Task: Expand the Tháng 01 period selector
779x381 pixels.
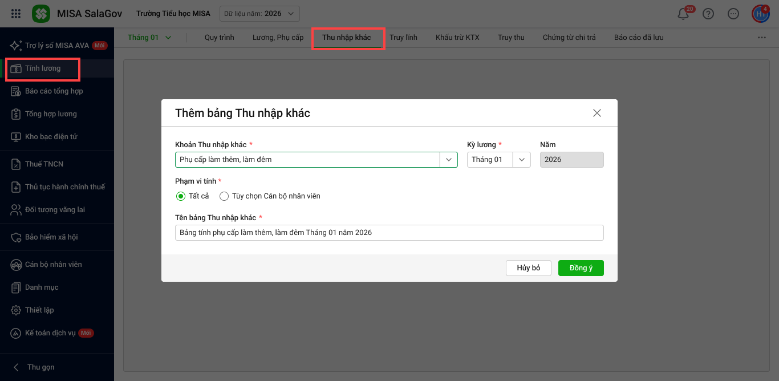Action: pos(149,38)
